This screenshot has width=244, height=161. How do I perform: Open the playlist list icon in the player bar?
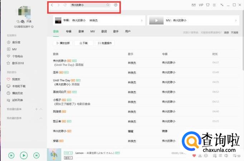pos(220,156)
